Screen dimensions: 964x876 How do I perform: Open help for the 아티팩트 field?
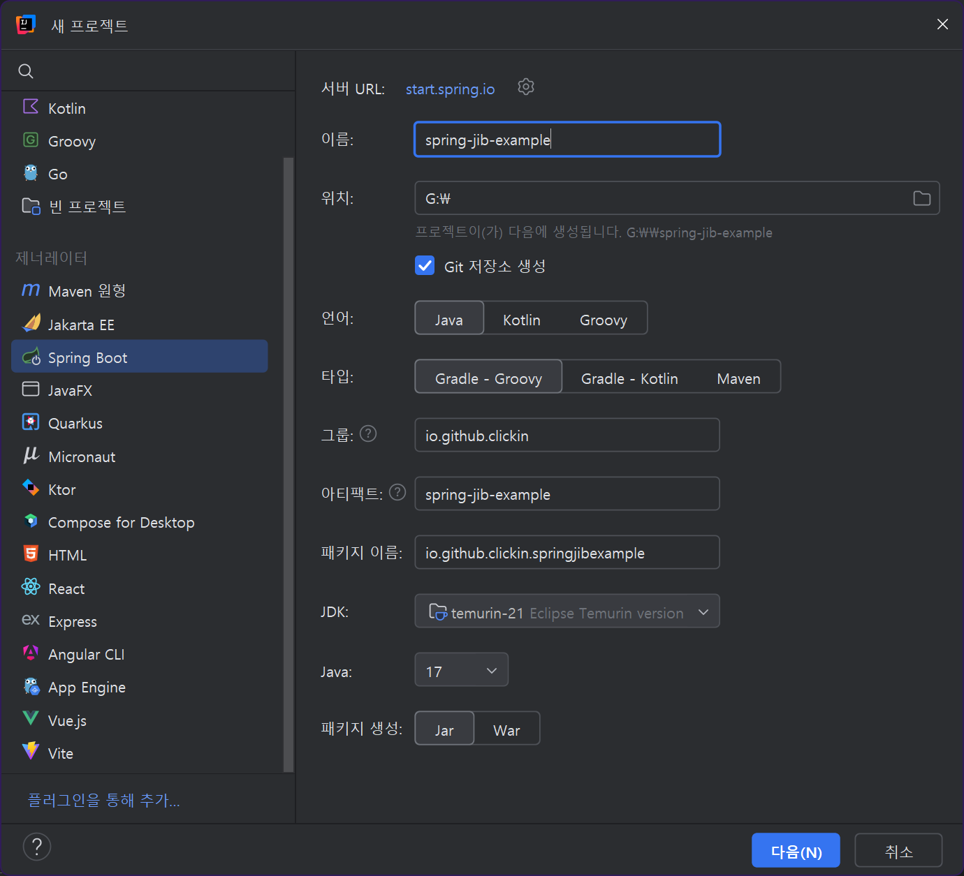(x=397, y=493)
